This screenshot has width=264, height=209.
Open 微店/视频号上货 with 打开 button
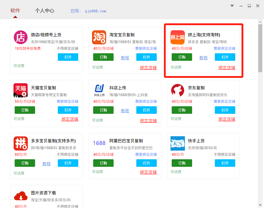(x=68, y=57)
